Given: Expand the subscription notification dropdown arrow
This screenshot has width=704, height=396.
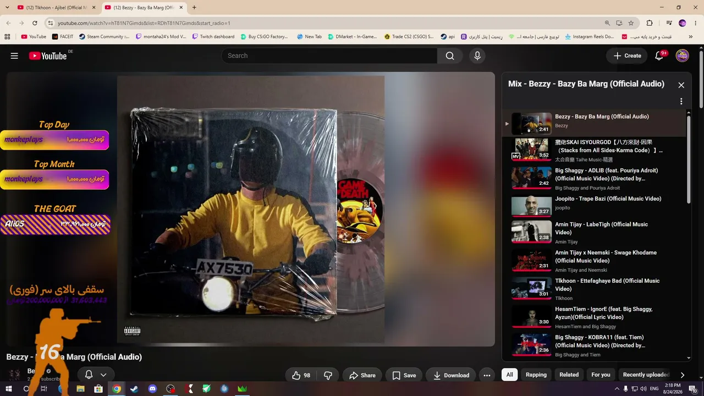Looking at the screenshot, I should (103, 375).
